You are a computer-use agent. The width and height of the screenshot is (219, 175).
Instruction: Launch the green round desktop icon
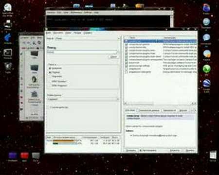(206, 69)
